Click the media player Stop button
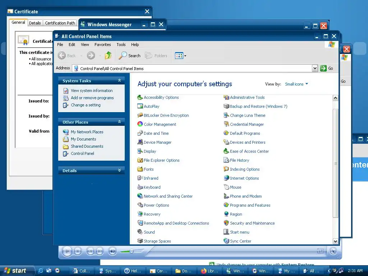 [x=78, y=251]
